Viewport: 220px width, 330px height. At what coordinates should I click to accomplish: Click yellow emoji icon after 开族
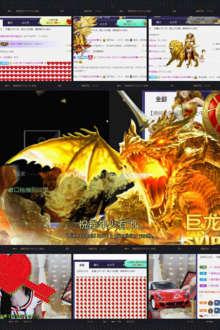click(x=80, y=62)
